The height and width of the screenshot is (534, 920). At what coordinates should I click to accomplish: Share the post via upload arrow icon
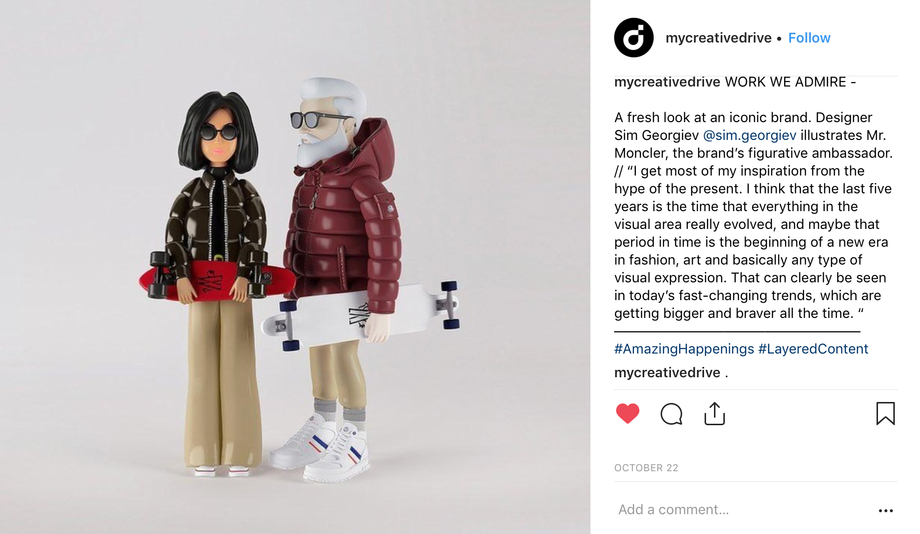tap(714, 413)
